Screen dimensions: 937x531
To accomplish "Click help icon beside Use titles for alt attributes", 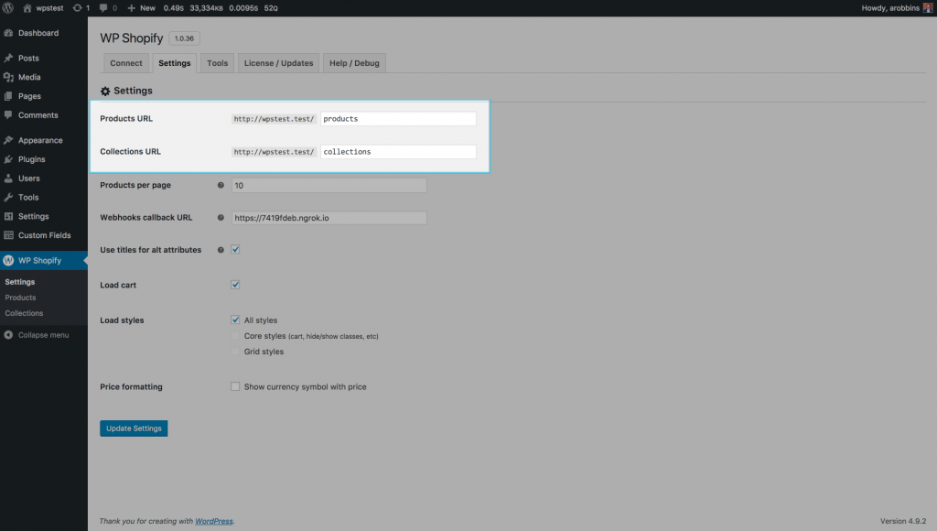I will coord(221,250).
